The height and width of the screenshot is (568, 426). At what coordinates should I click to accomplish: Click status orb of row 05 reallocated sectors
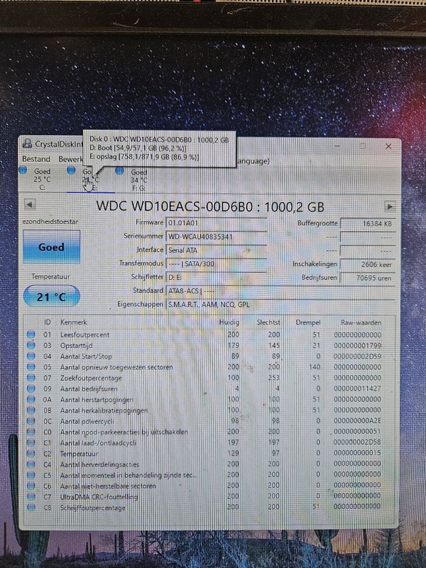click(31, 367)
